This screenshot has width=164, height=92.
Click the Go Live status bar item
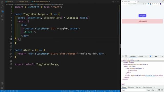click(98, 91)
